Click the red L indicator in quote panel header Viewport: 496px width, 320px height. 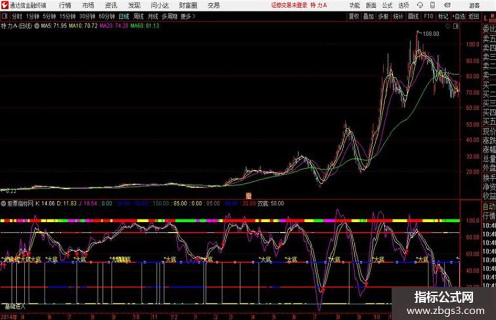tap(486, 18)
